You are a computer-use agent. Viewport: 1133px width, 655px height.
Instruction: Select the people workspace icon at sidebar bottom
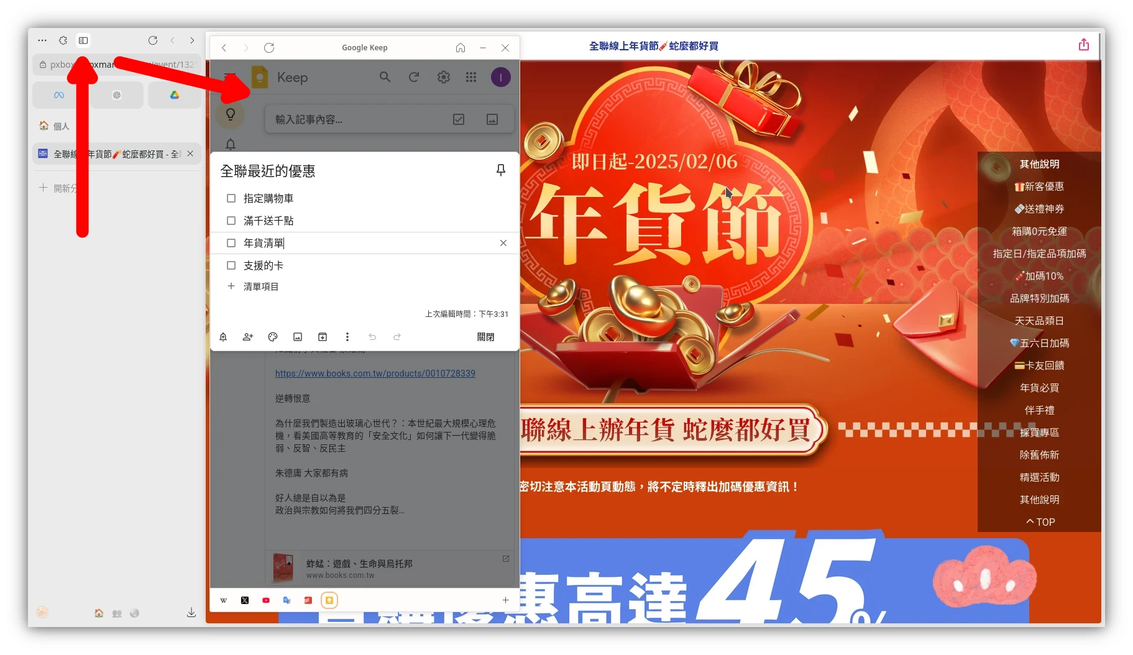coord(117,613)
